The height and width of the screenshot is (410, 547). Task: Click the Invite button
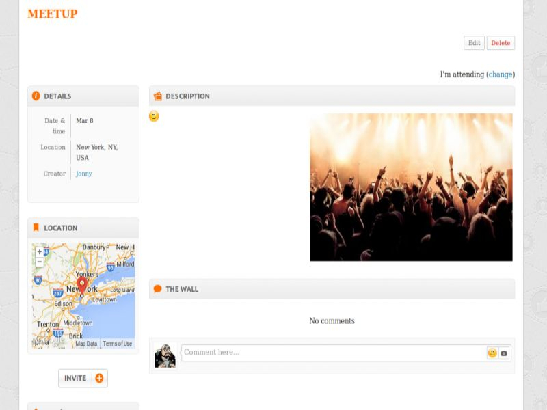83,378
